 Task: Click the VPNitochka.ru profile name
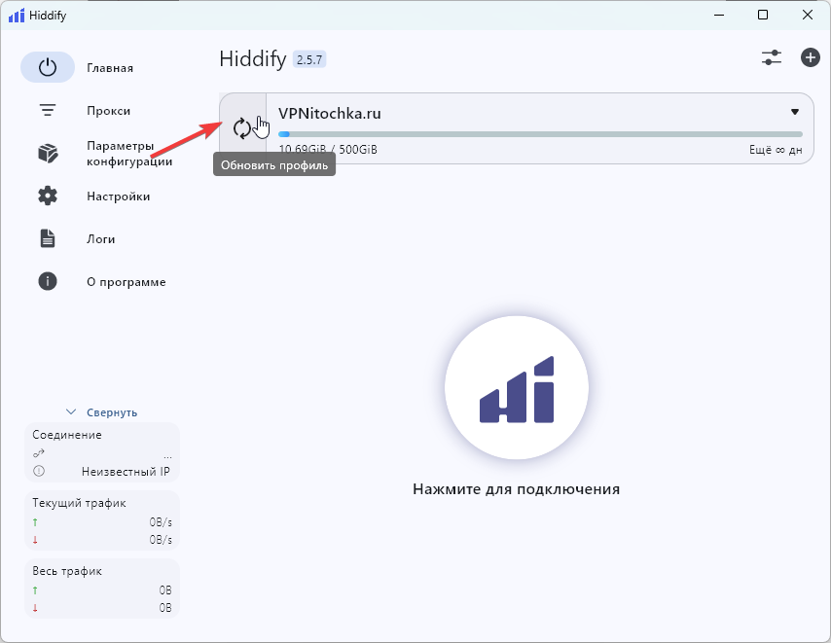point(330,113)
